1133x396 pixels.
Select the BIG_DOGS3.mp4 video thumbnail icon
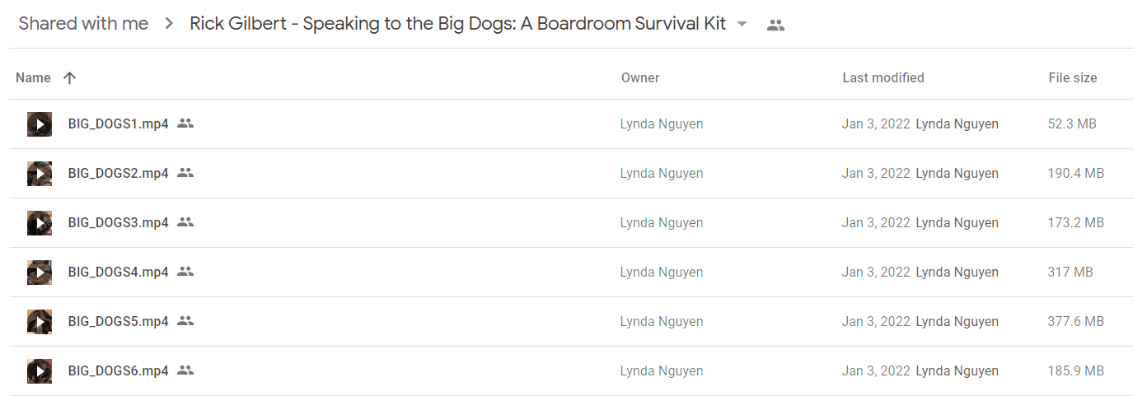(40, 223)
